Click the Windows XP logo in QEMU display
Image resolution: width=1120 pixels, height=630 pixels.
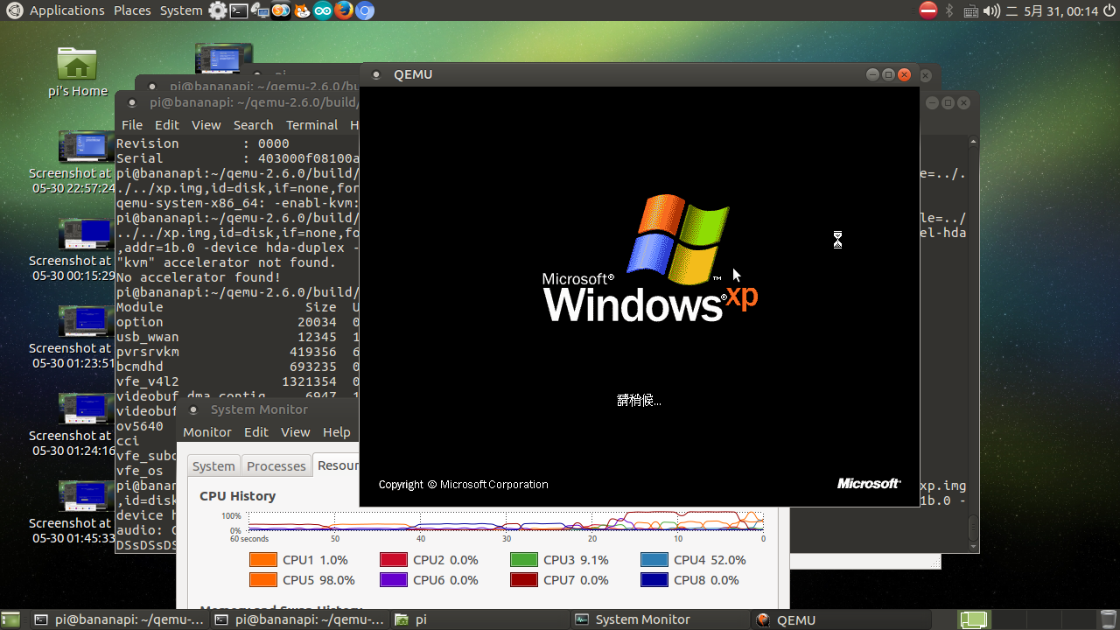point(649,258)
